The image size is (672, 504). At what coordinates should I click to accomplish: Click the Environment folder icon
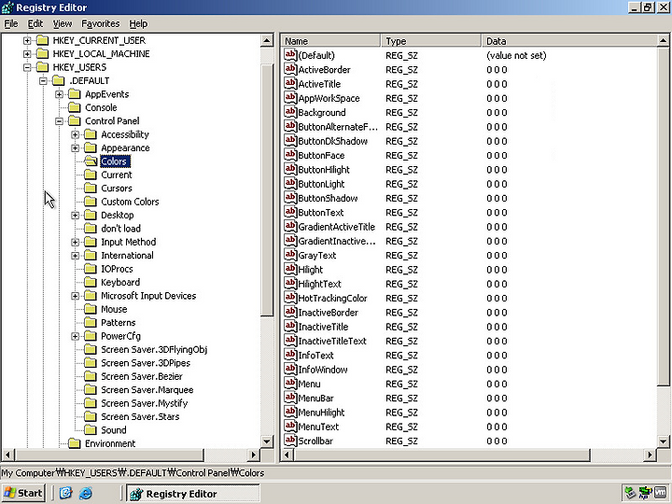(x=75, y=443)
